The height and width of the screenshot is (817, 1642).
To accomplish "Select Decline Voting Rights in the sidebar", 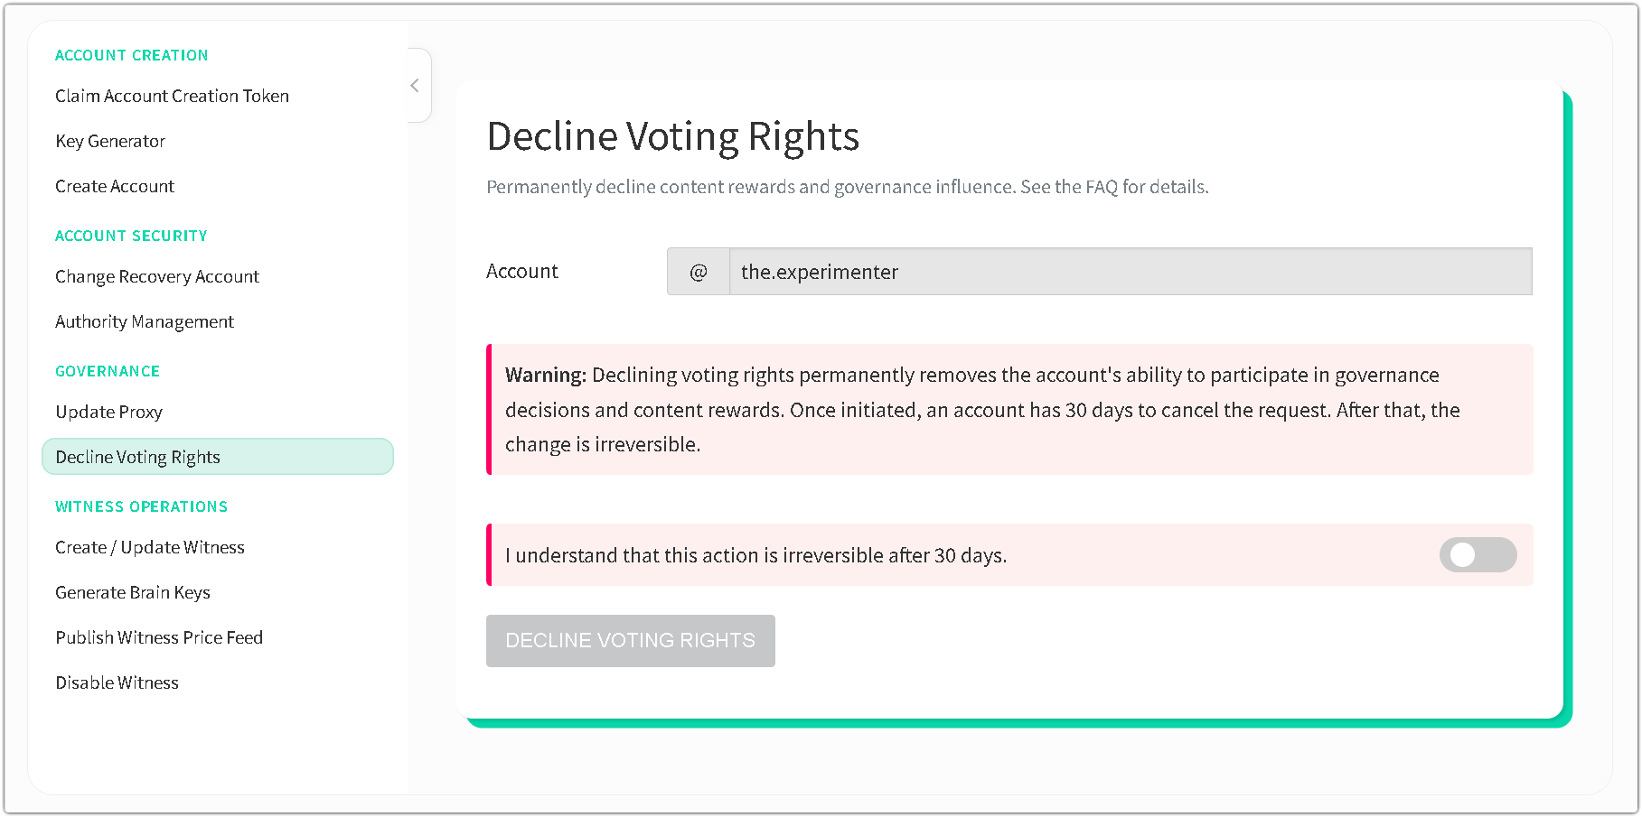I will pyautogui.click(x=138, y=457).
